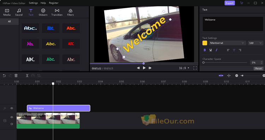
Task: Toggle underline text formatting
Action: [211, 50]
